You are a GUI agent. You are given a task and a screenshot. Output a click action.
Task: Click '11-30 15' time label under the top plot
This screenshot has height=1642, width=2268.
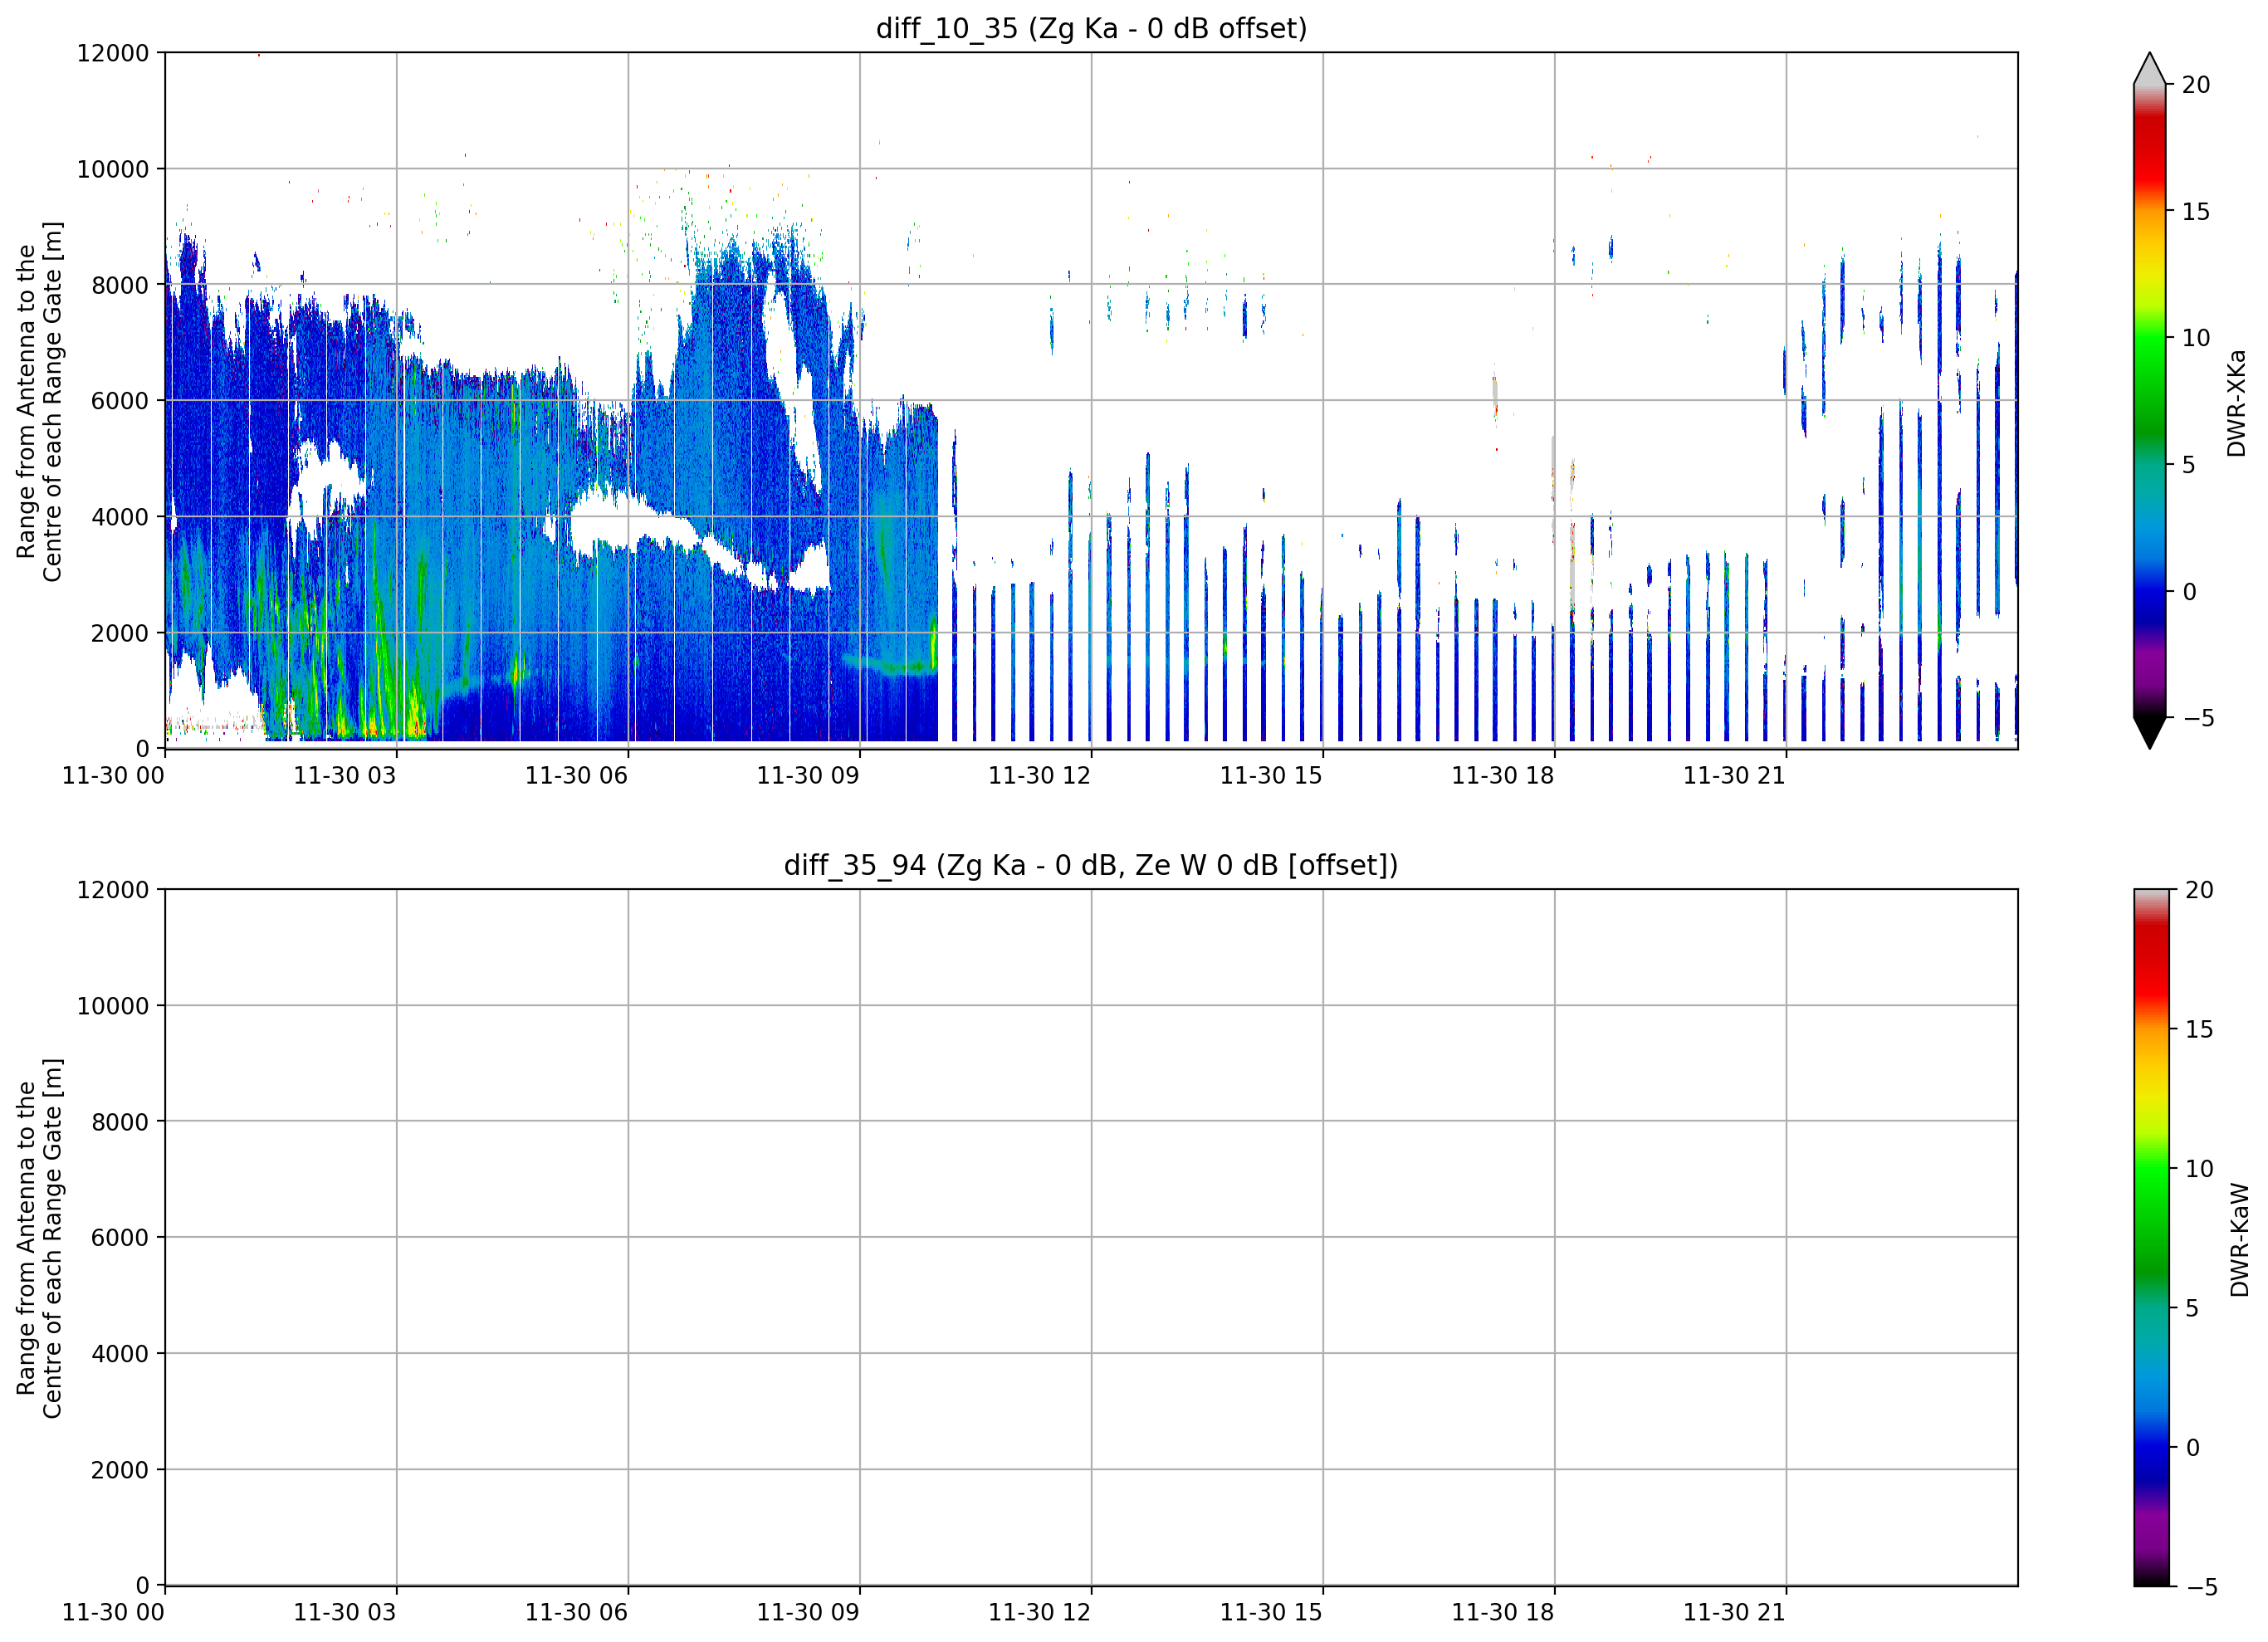(x=1271, y=776)
